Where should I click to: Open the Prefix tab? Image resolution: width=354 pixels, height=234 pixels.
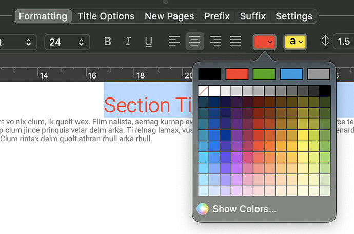217,16
